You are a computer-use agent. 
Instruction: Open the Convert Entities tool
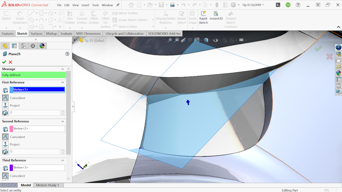(x=82, y=16)
